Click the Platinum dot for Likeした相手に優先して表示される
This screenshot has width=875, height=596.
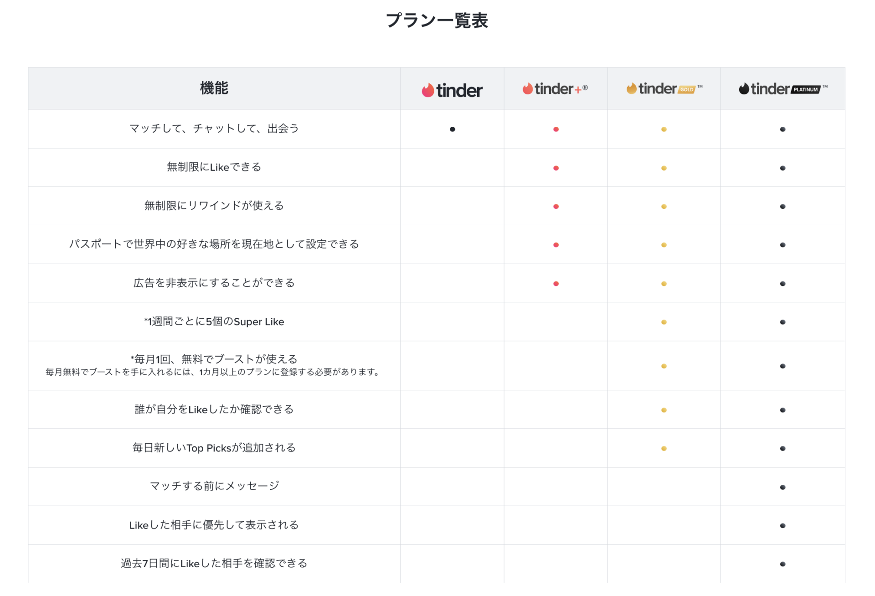tap(782, 525)
